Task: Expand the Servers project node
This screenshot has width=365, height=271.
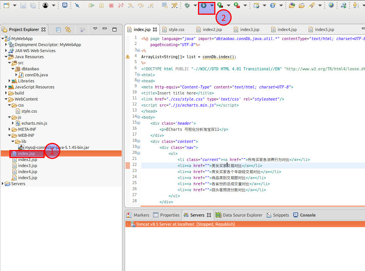Action: click(x=3, y=184)
